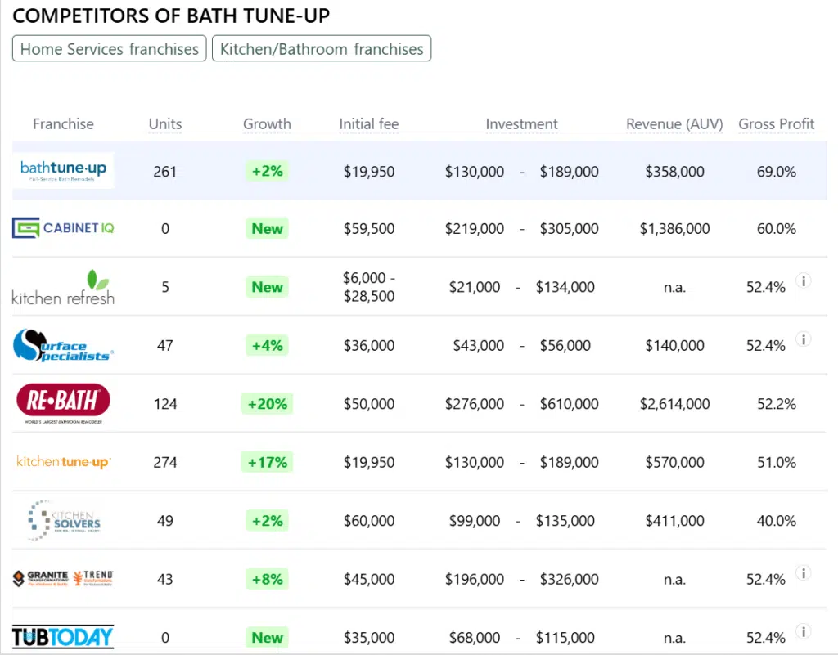This screenshot has width=838, height=655.
Task: Open info icon in Tub Today row
Action: (x=804, y=631)
